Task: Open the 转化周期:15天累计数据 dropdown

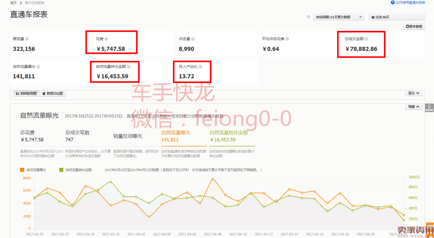Action: (339, 17)
